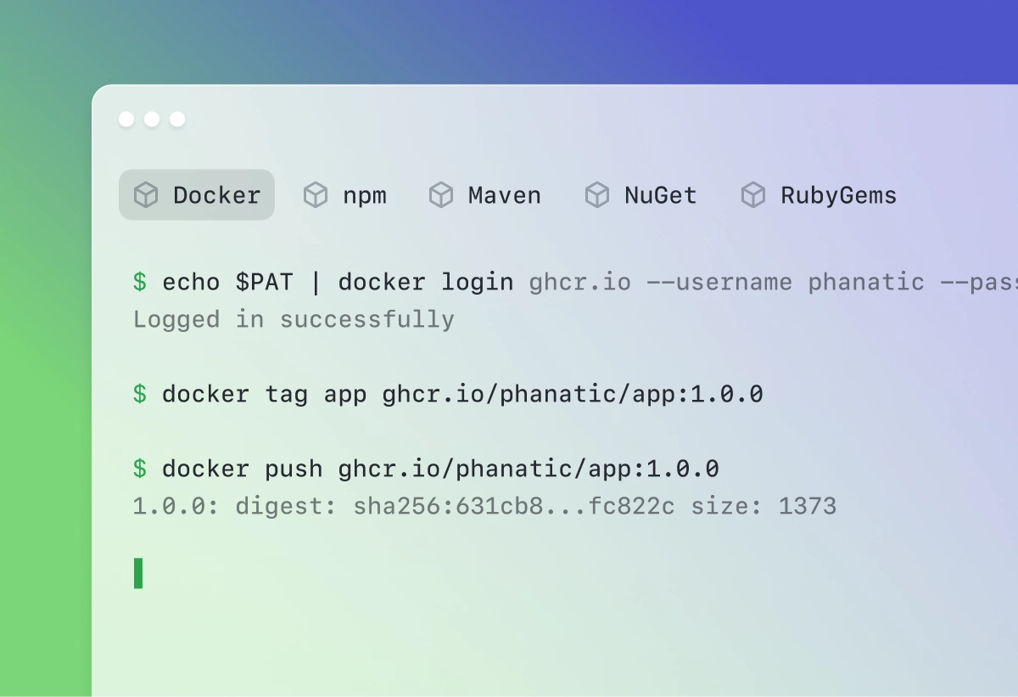Click the green $ prompt before docker push
The image size is (1018, 697).
click(x=140, y=469)
